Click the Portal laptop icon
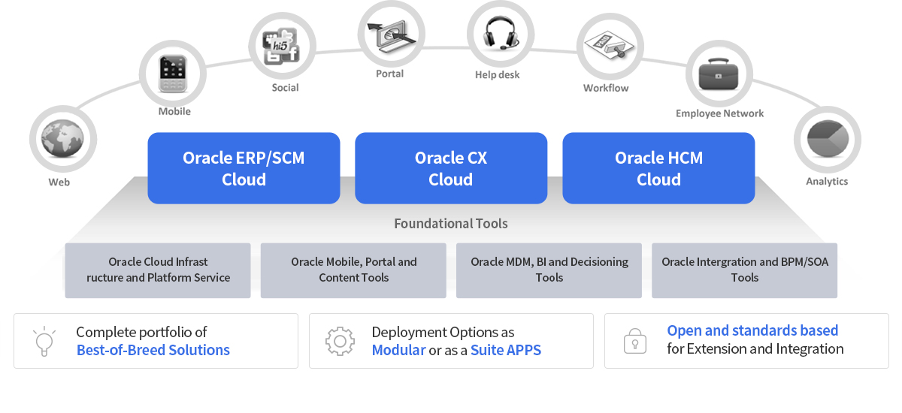 [x=391, y=34]
